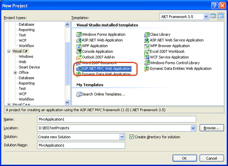The width and height of the screenshot is (228, 166).
Task: Select Database below Office node
Action: (x=27, y=78)
